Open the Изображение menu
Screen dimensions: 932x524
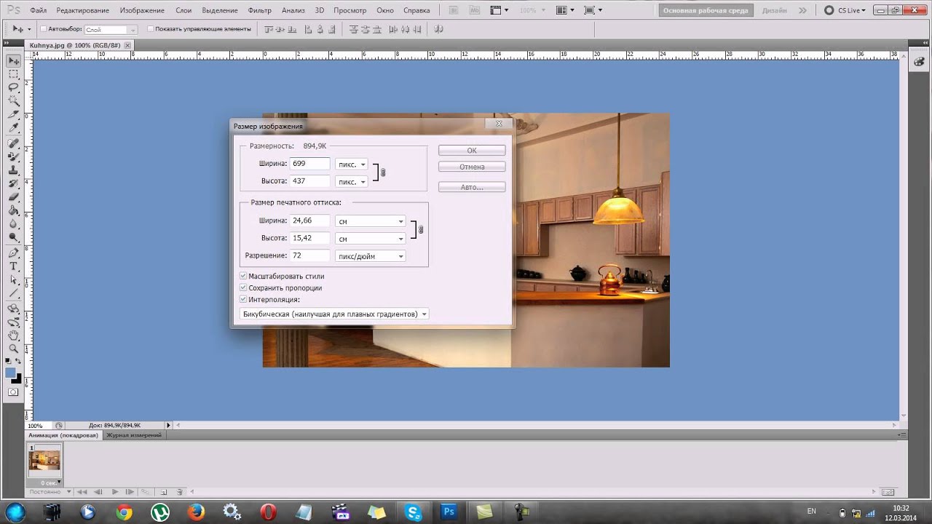(142, 10)
